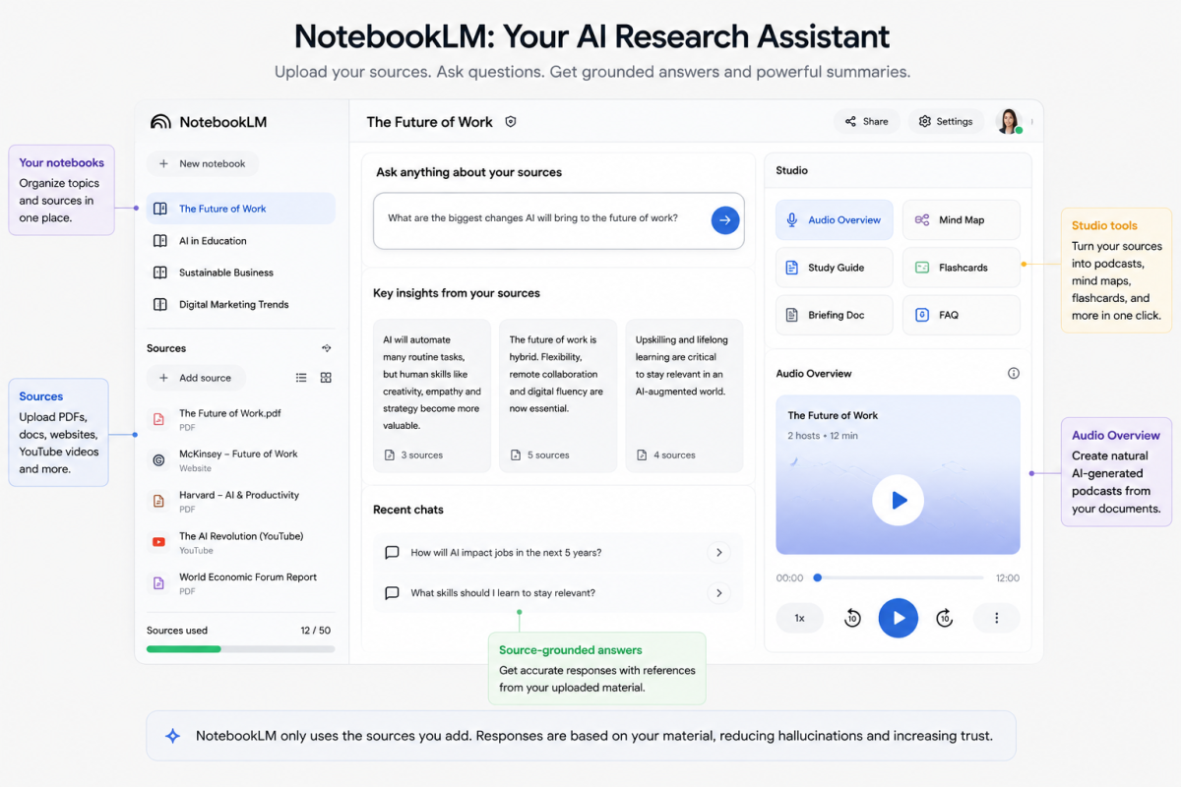Click the '2 hosts • 12 min' label

823,436
